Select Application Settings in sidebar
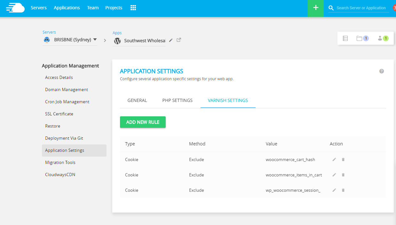The width and height of the screenshot is (396, 225). [x=74, y=150]
